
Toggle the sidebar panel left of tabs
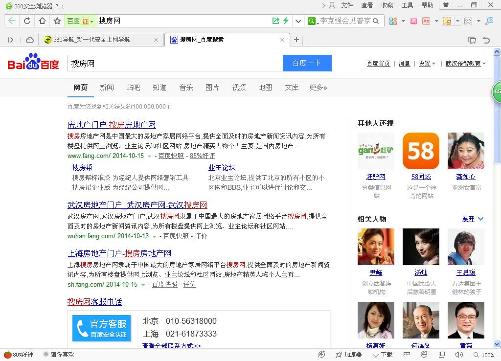[x=11, y=40]
